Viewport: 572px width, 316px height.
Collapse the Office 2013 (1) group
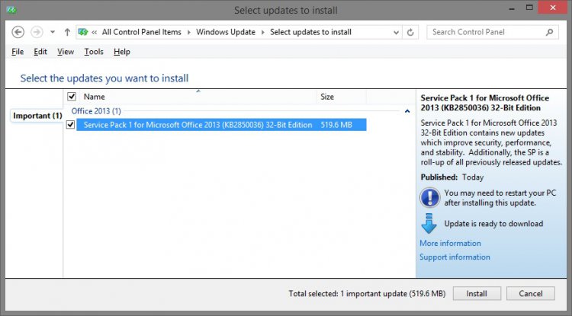[x=407, y=111]
